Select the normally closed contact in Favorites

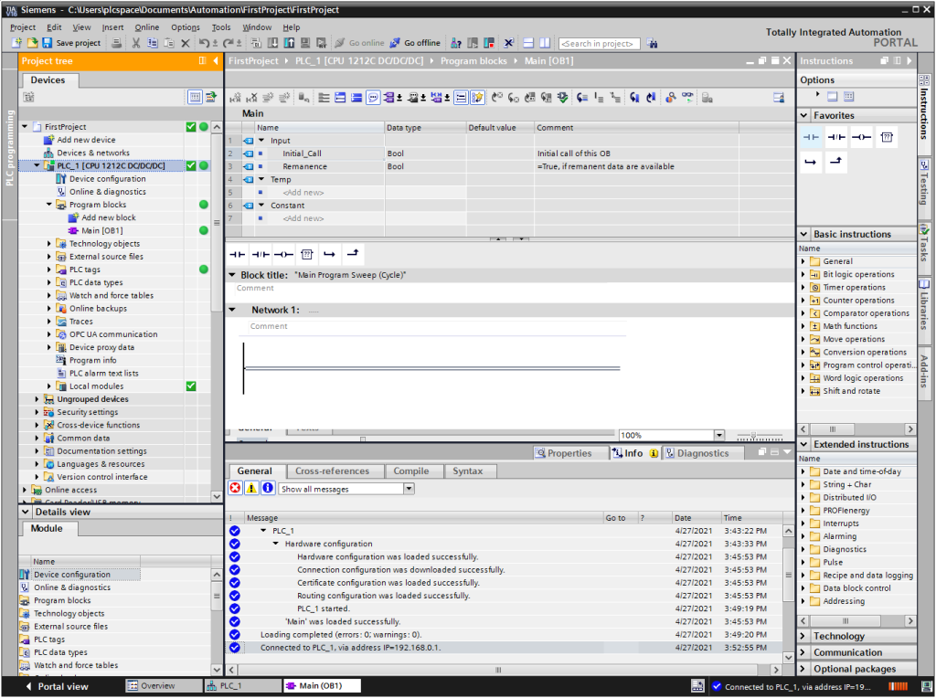point(835,137)
